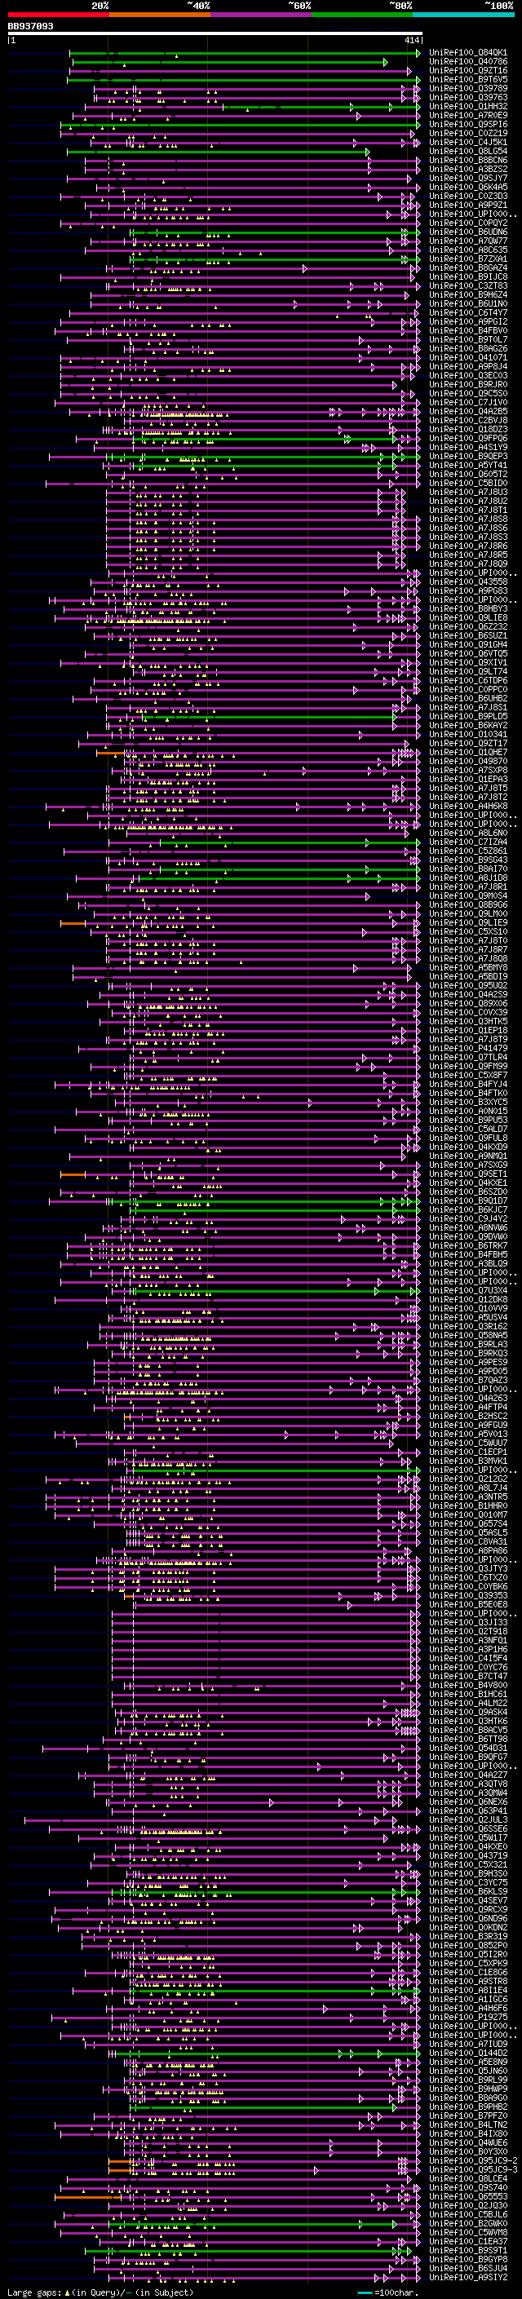
Task: Select the UniRef100_Q6K4A5 label
Action: [x=468, y=188]
